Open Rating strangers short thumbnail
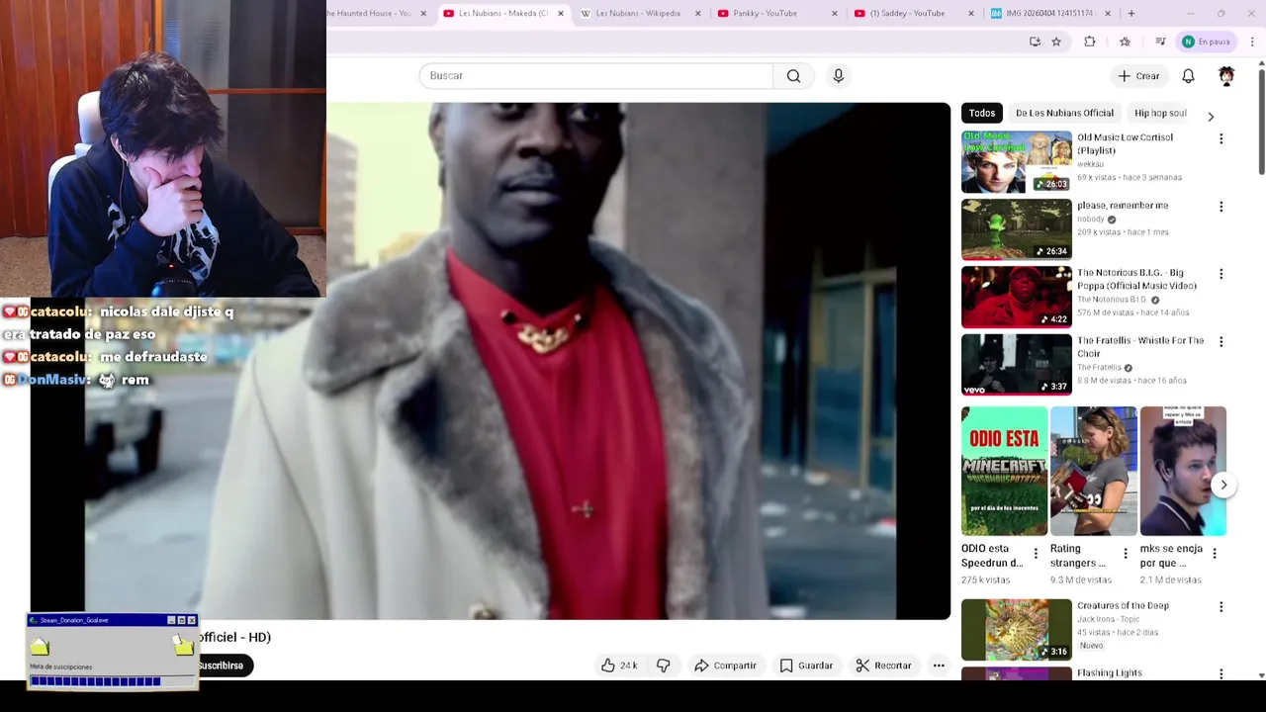 point(1093,471)
